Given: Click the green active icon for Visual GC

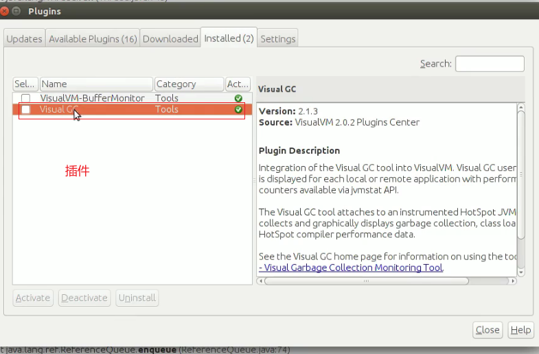Looking at the screenshot, I should click(x=238, y=110).
